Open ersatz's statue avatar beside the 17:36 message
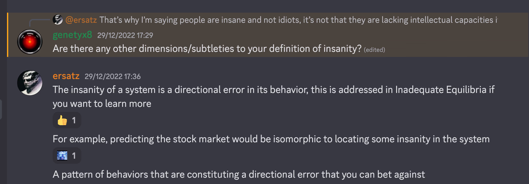The width and height of the screenshot is (529, 184). (x=30, y=83)
